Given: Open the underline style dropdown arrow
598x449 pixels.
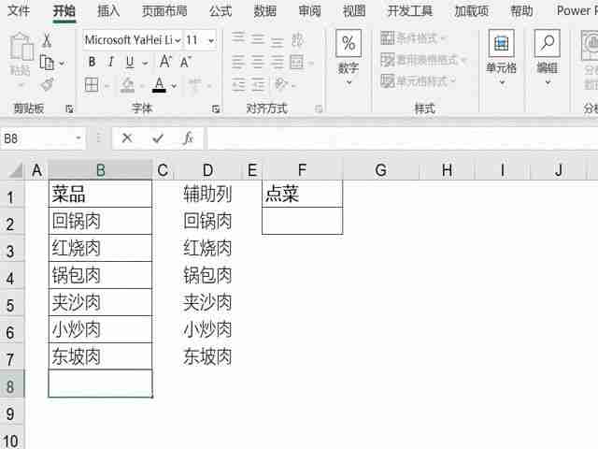Looking at the screenshot, I should point(145,63).
